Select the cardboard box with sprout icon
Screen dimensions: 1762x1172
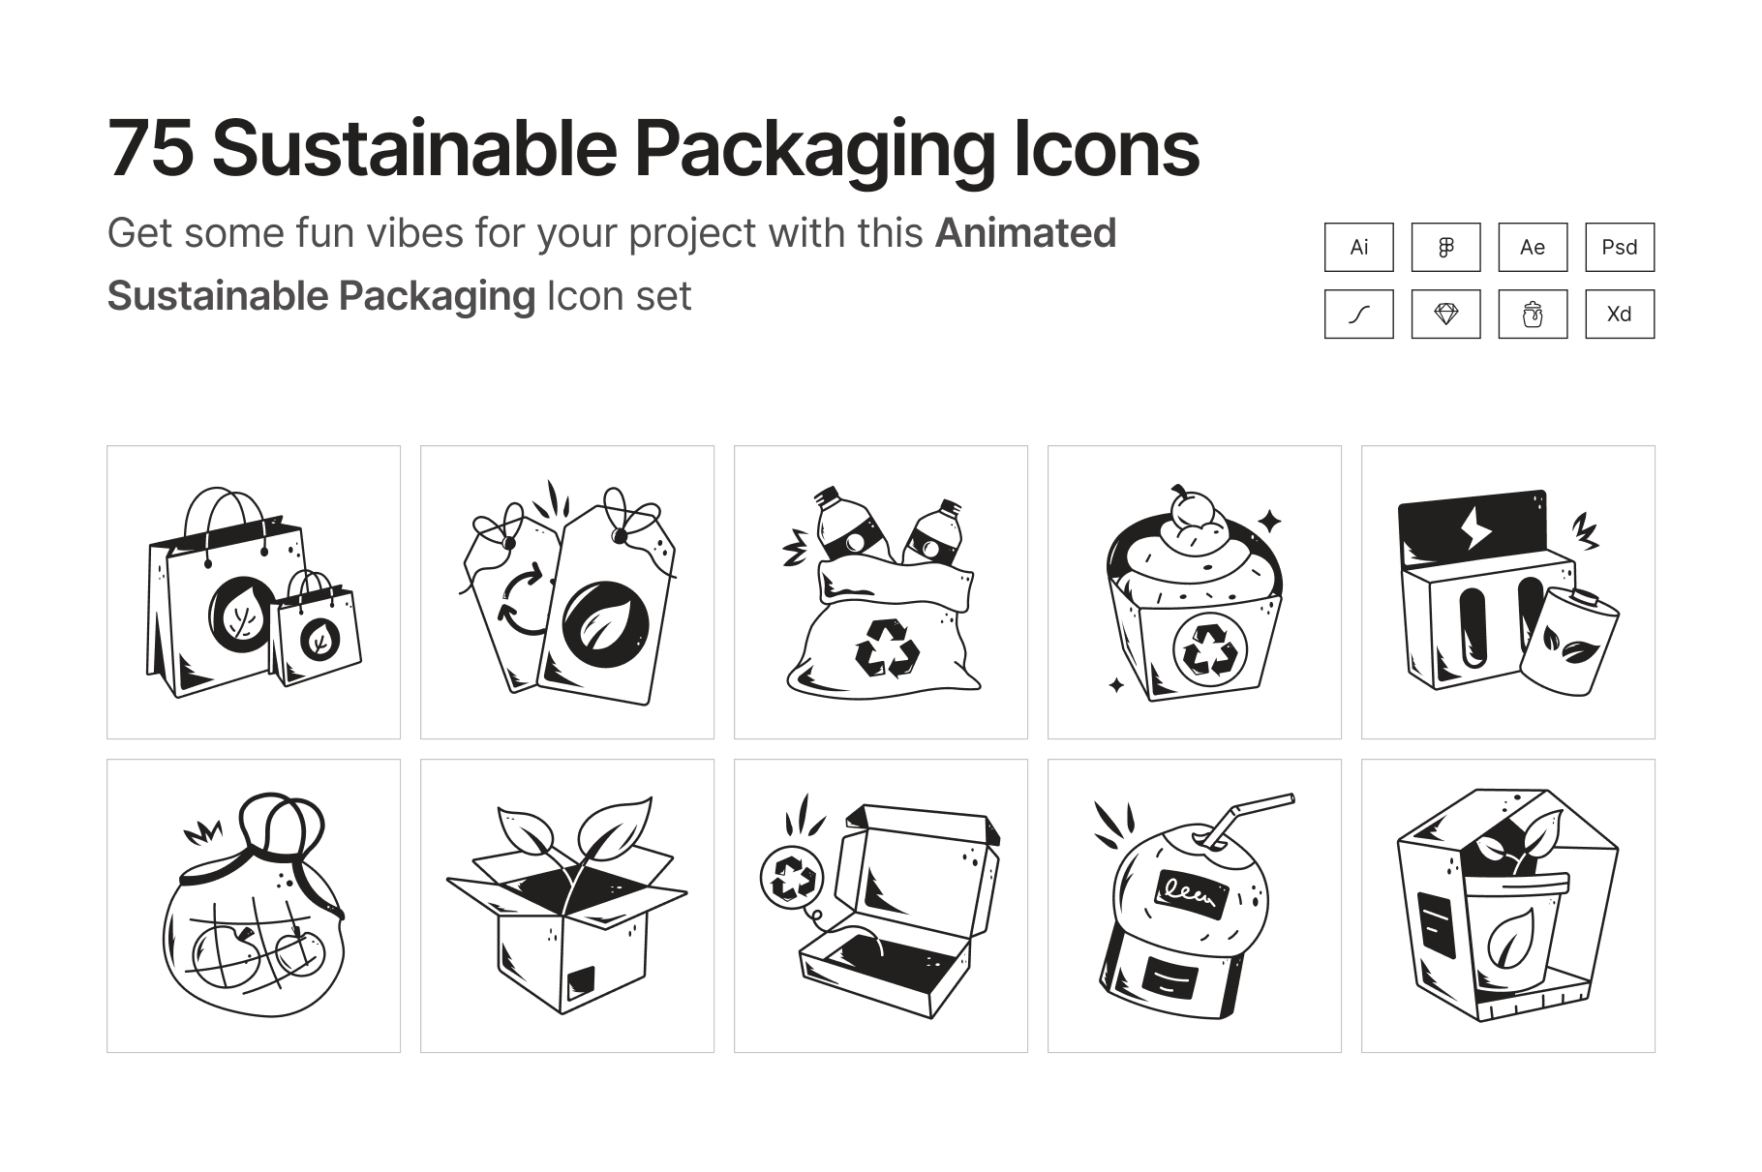click(x=567, y=906)
